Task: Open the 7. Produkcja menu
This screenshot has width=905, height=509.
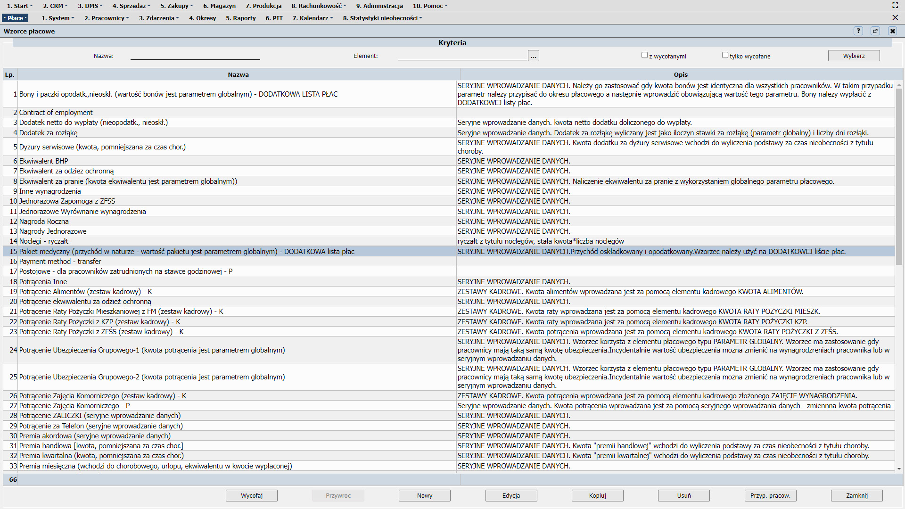Action: coord(263,6)
